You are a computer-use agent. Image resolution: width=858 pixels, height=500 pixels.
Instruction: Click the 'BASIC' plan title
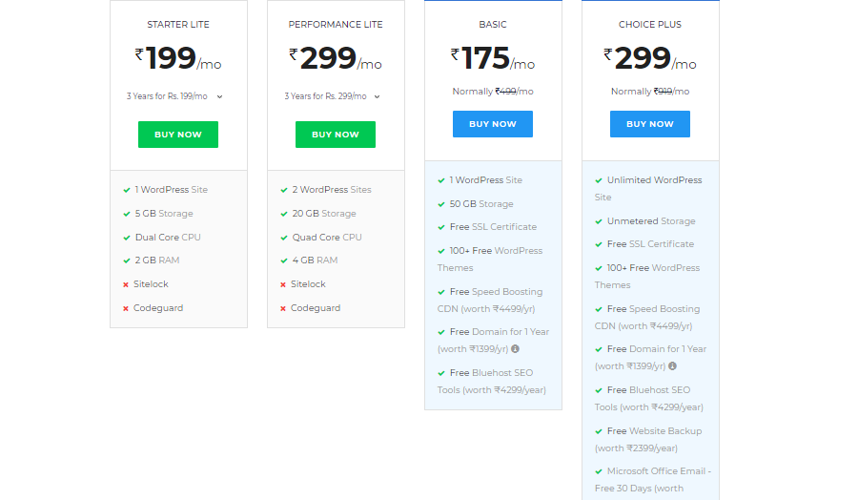click(493, 25)
